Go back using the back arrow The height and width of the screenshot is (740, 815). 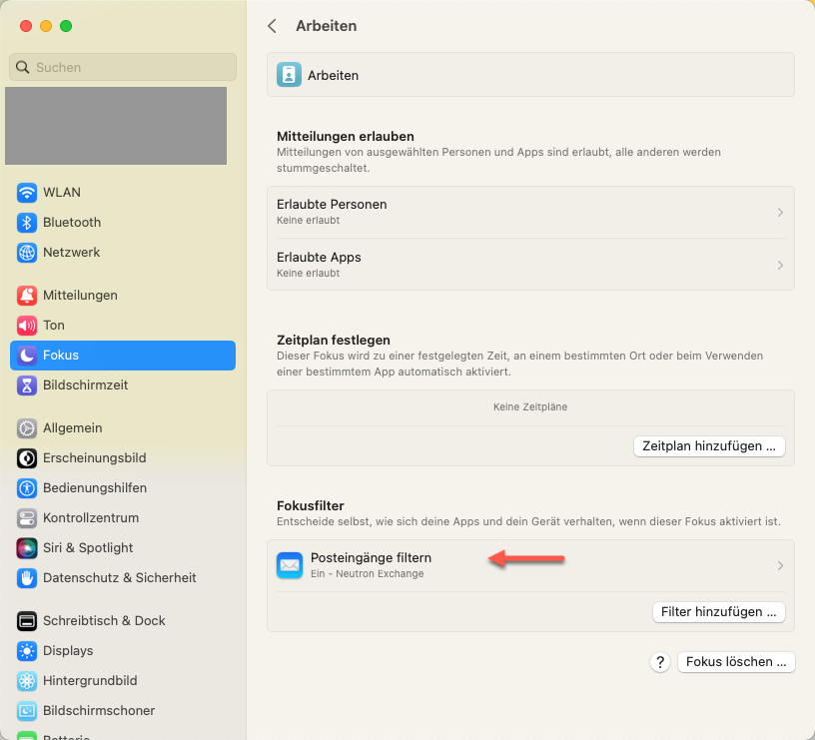tap(272, 26)
